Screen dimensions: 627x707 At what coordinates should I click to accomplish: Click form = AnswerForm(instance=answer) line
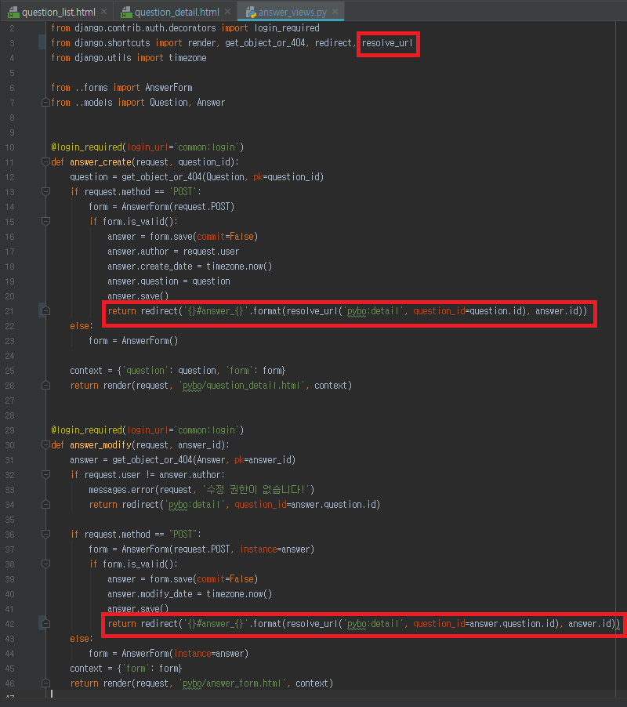coord(169,654)
